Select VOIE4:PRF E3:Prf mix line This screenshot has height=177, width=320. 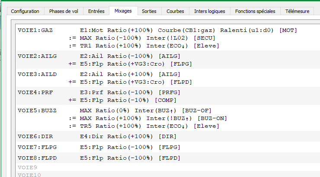[x=168, y=92]
